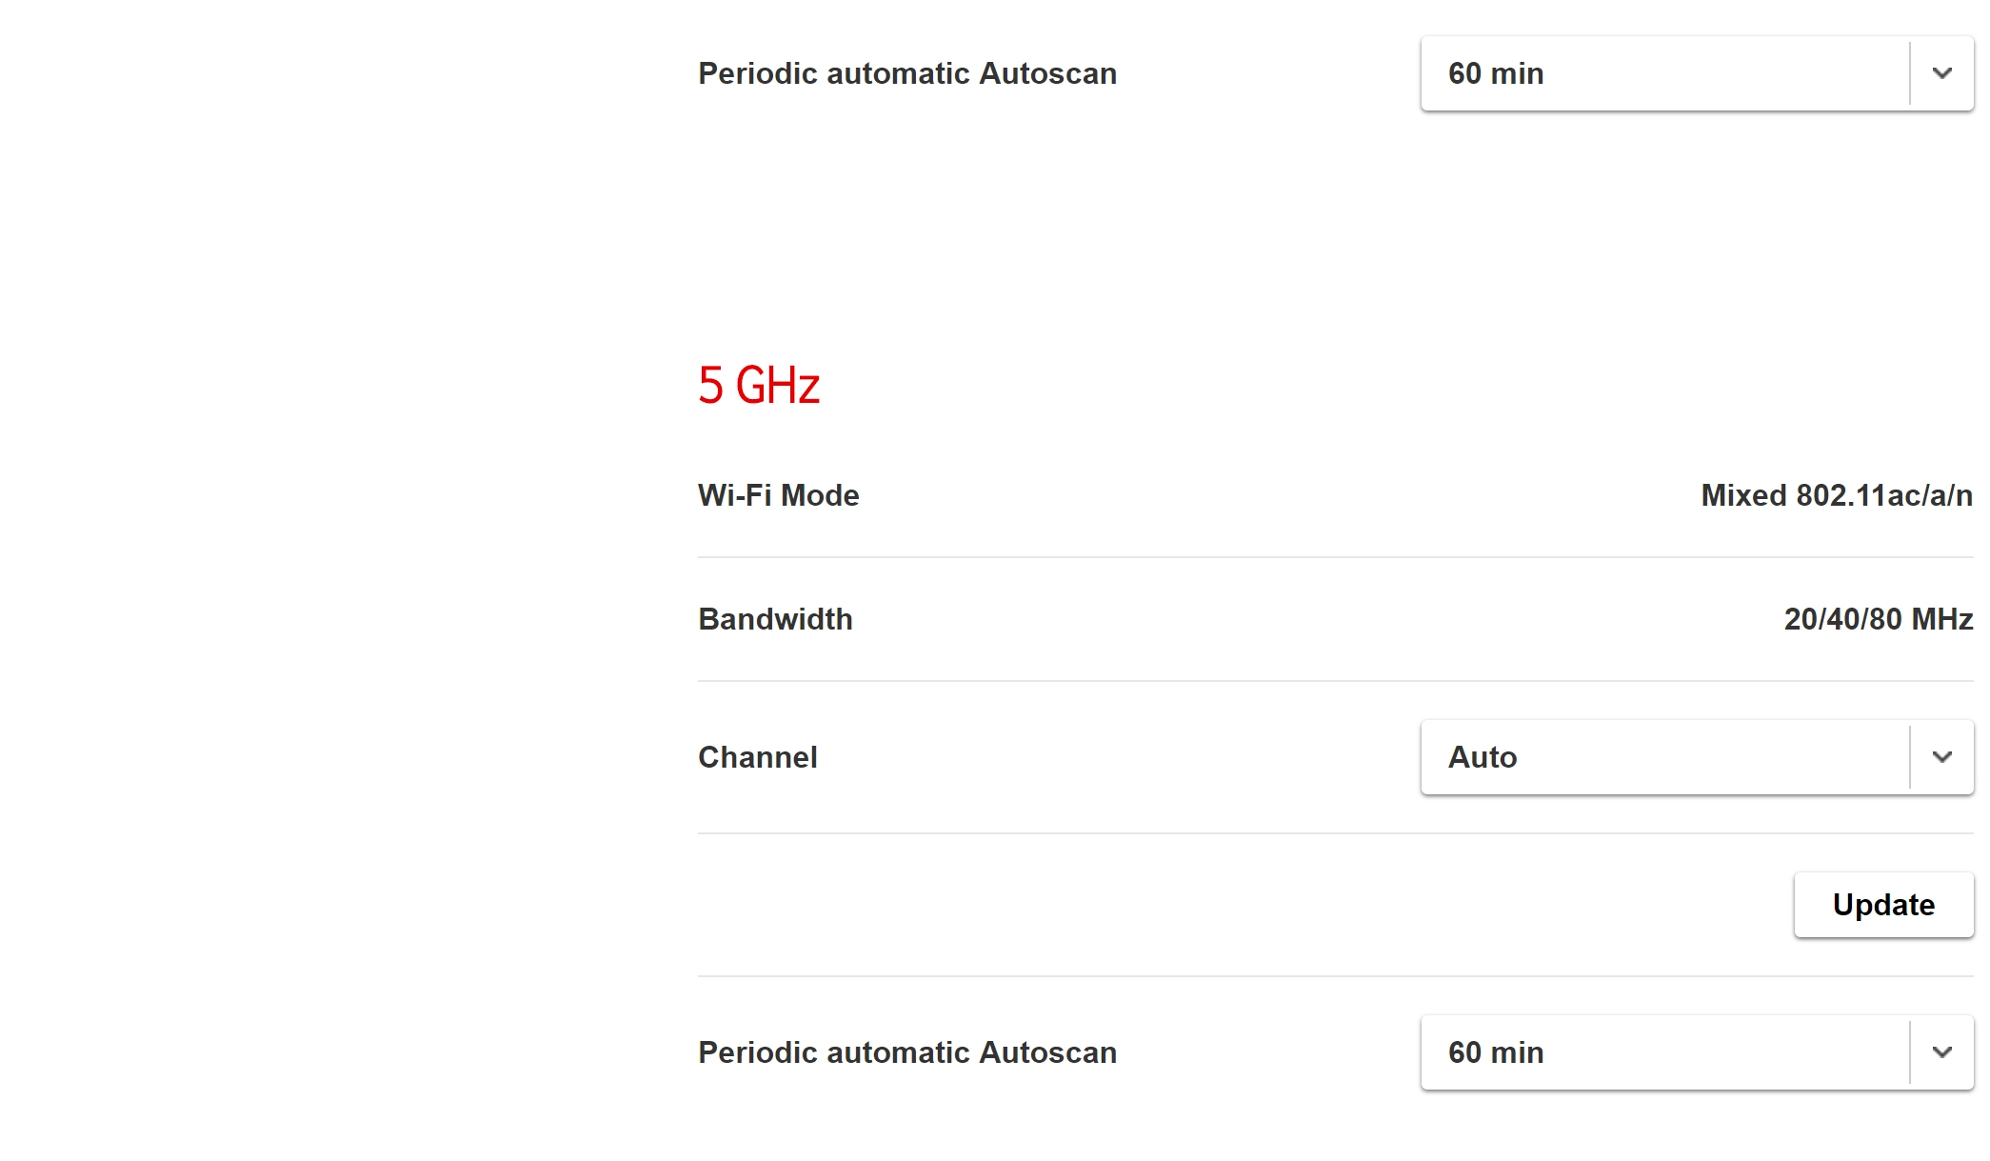Click the 60 min text in Autoscan box above 5 GHz
The width and height of the screenshot is (1990, 1161).
1496,73
